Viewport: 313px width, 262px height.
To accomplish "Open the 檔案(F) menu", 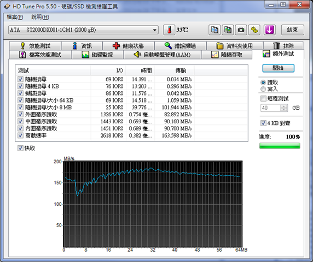I will tap(15, 17).
